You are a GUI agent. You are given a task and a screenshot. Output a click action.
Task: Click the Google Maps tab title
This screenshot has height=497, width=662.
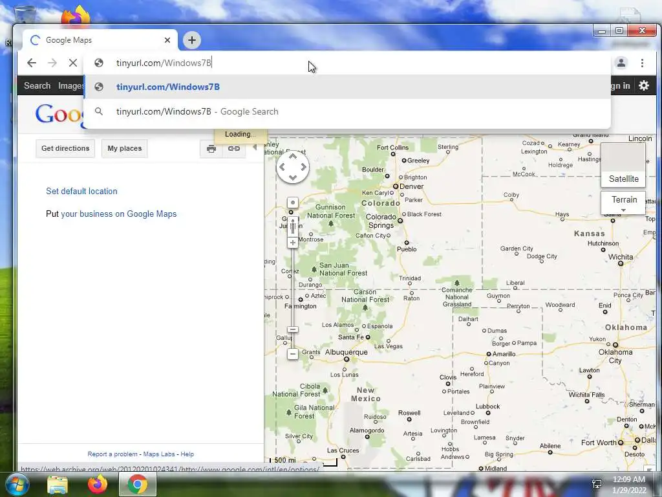click(x=69, y=40)
